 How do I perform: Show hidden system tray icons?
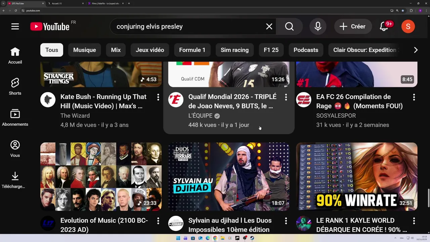tap(395, 238)
